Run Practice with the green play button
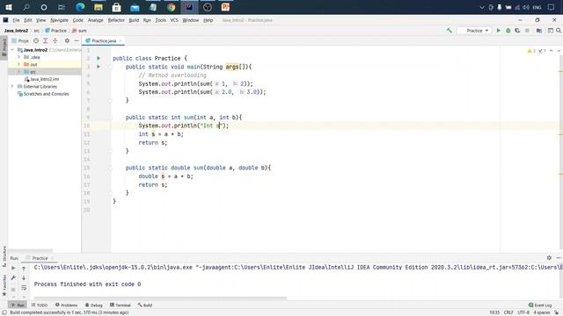This screenshot has width=563, height=316. click(499, 31)
